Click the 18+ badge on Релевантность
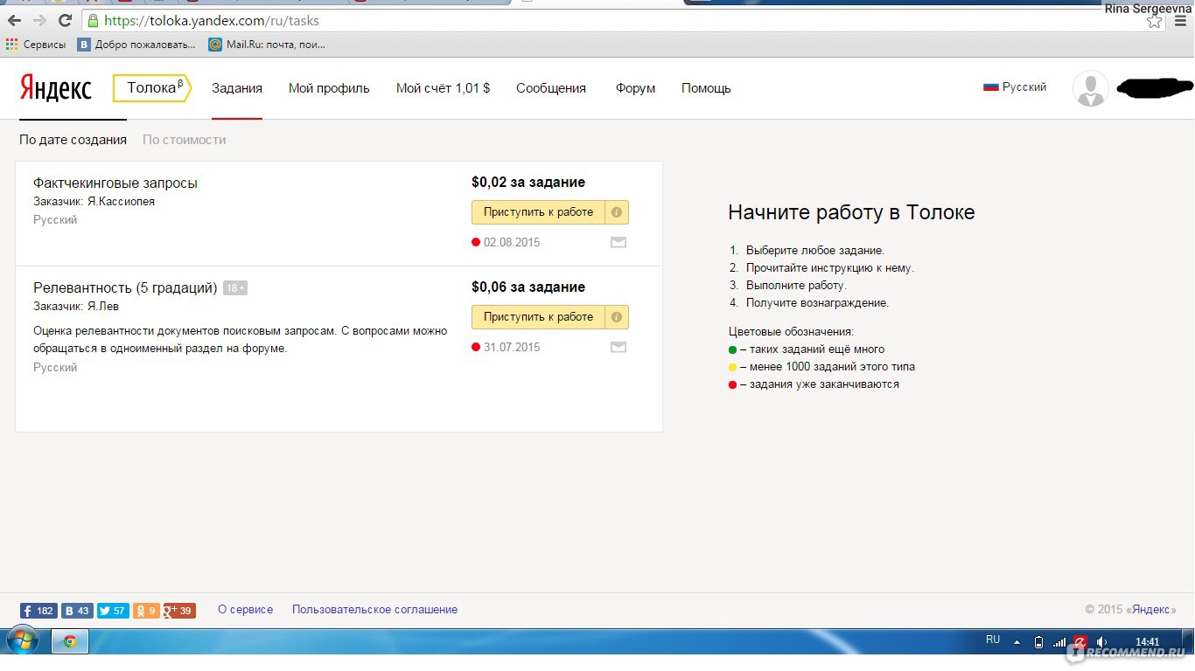 235,288
